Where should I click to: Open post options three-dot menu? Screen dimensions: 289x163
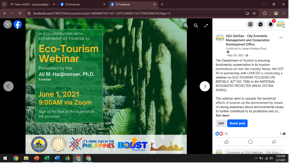pos(281,38)
